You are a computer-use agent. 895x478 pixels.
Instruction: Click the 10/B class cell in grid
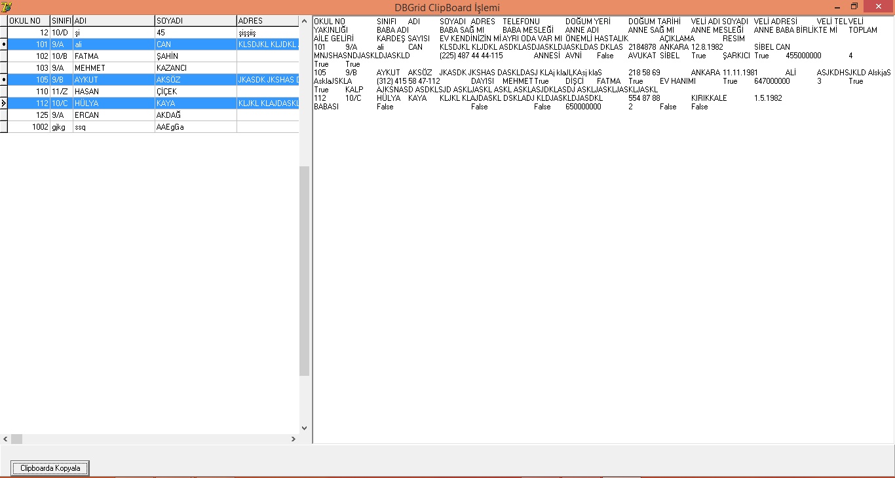click(62, 56)
